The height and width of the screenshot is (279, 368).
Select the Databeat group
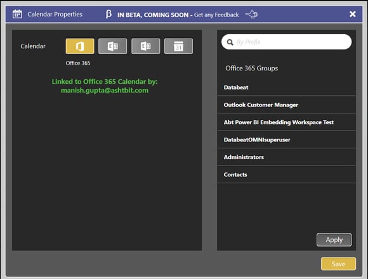point(286,88)
